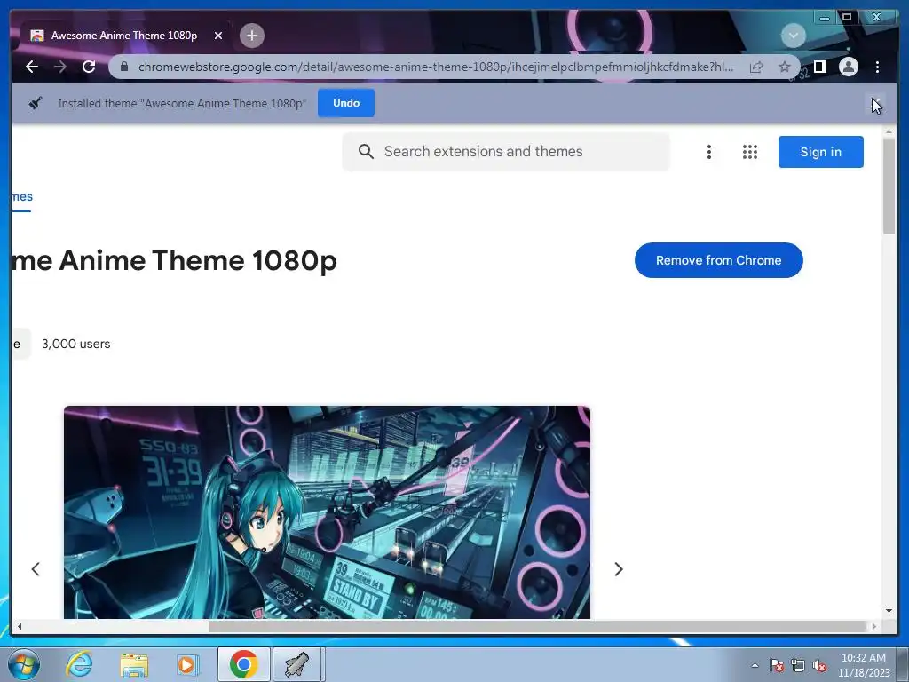909x682 pixels.
Task: Show previous screenshot in carousel
Action: coord(36,569)
